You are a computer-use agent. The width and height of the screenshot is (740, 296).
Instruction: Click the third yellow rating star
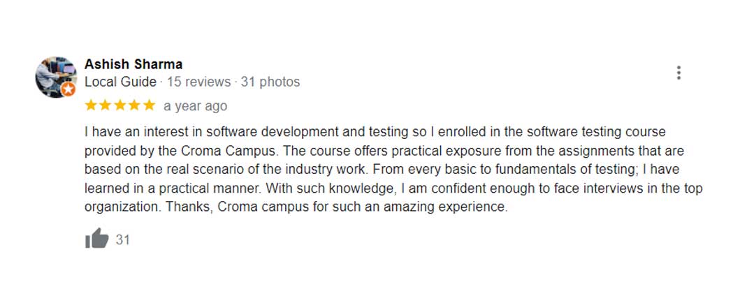click(119, 106)
